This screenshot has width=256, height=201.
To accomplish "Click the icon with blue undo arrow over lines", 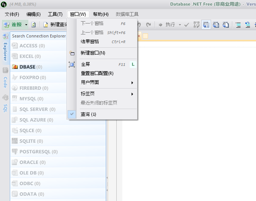I will point(248,25).
